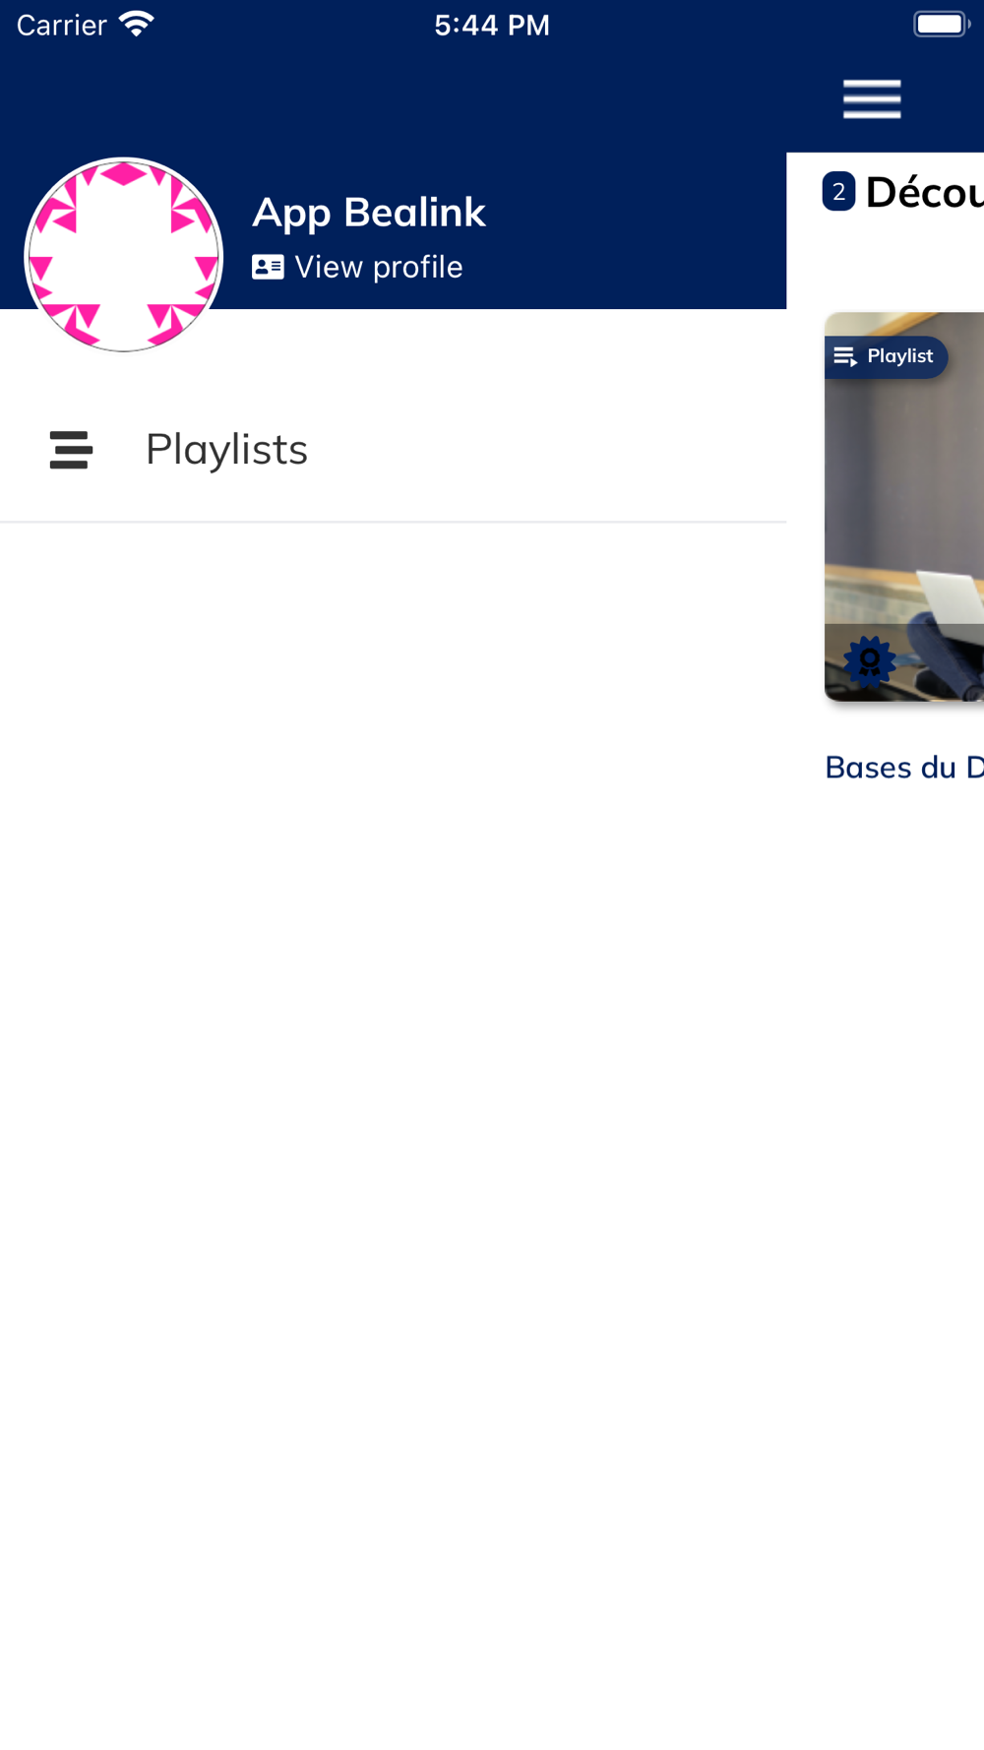Open the Bases du D course title
The image size is (984, 1750).
pos(904,767)
